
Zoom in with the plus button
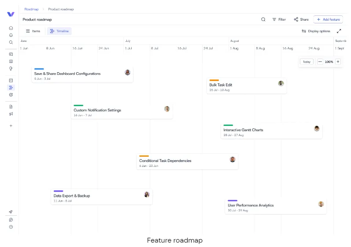coord(338,62)
